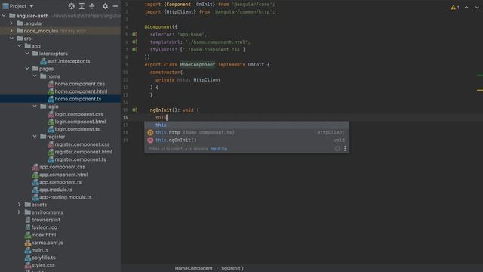Click the green stripe marker on scrollbar
Image resolution: width=483 pixels, height=272 pixels.
[480, 75]
